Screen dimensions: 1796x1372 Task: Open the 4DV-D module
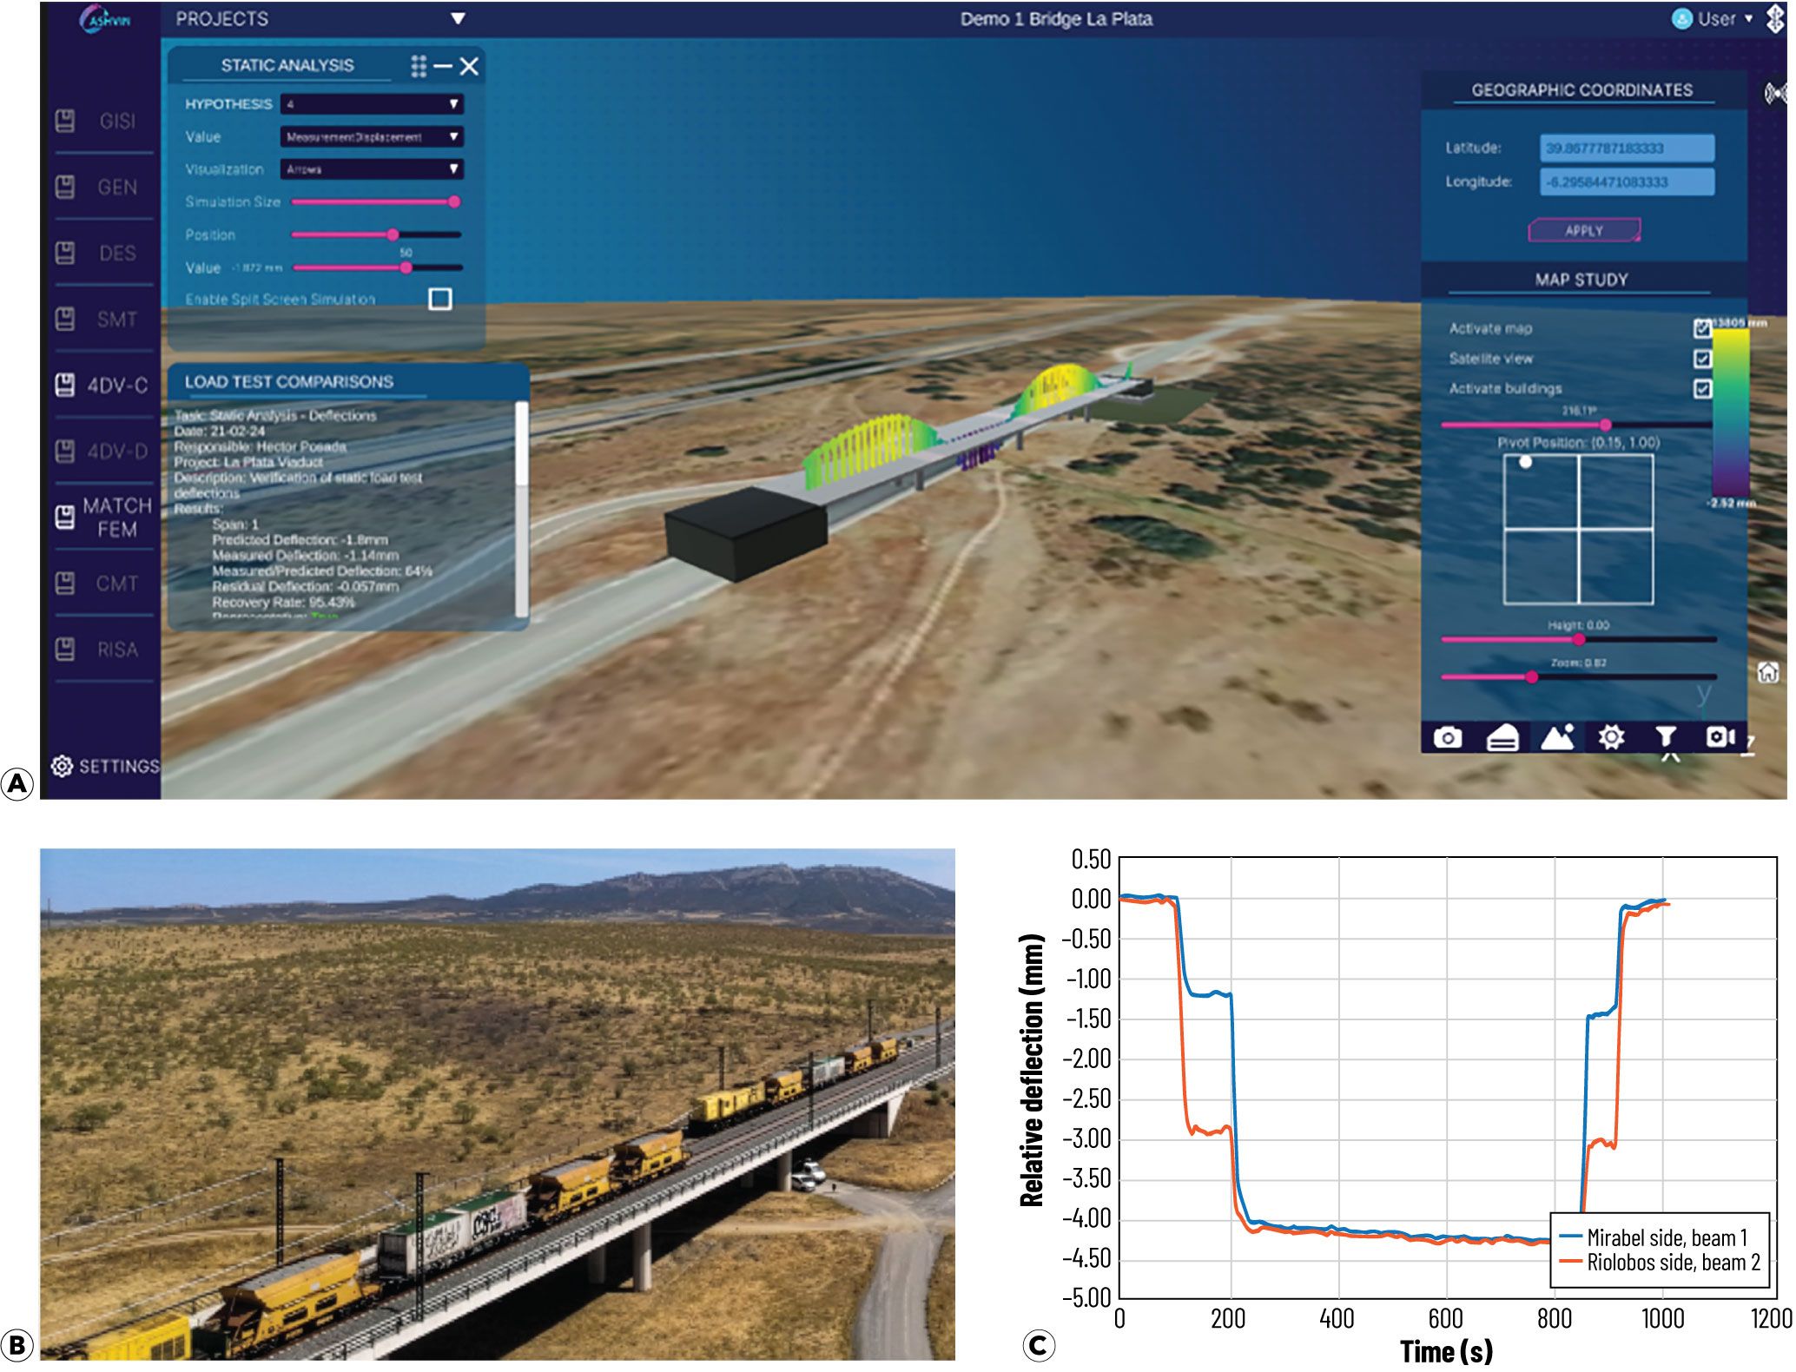pyautogui.click(x=117, y=452)
